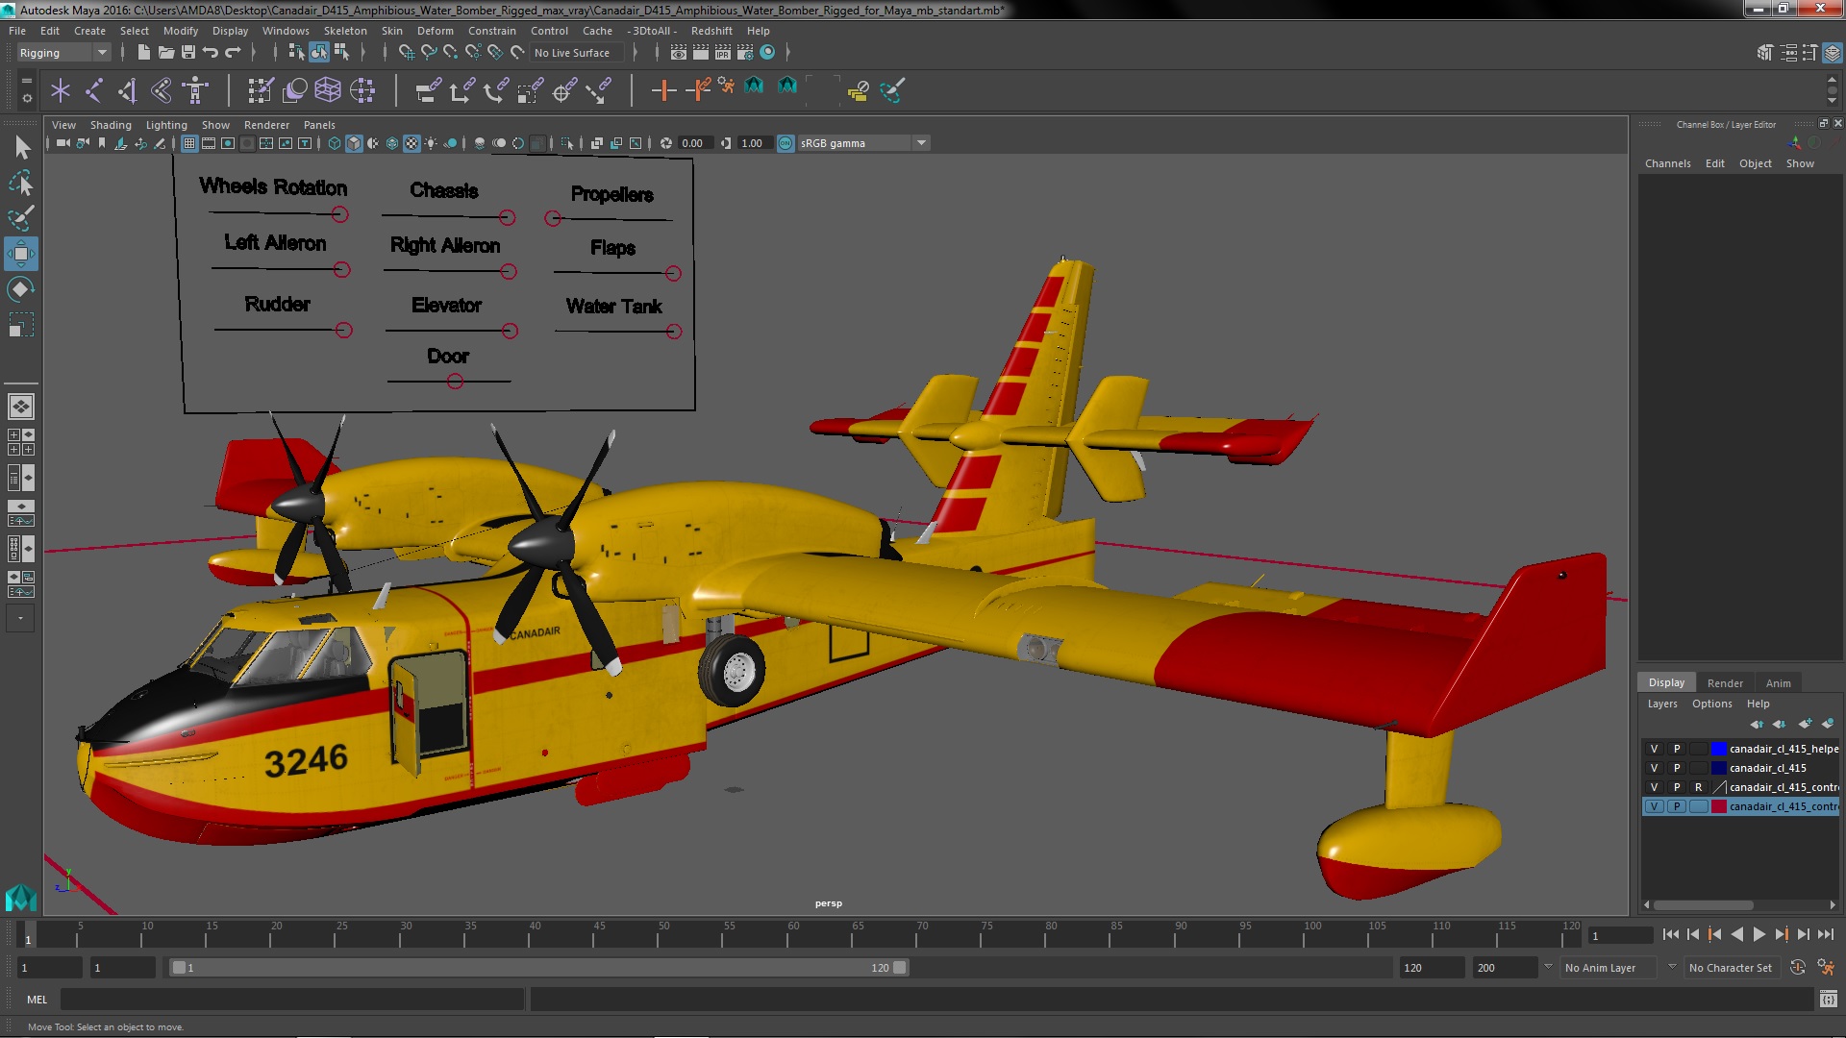Open the Deform menu
The width and height of the screenshot is (1846, 1038).
pos(435,31)
